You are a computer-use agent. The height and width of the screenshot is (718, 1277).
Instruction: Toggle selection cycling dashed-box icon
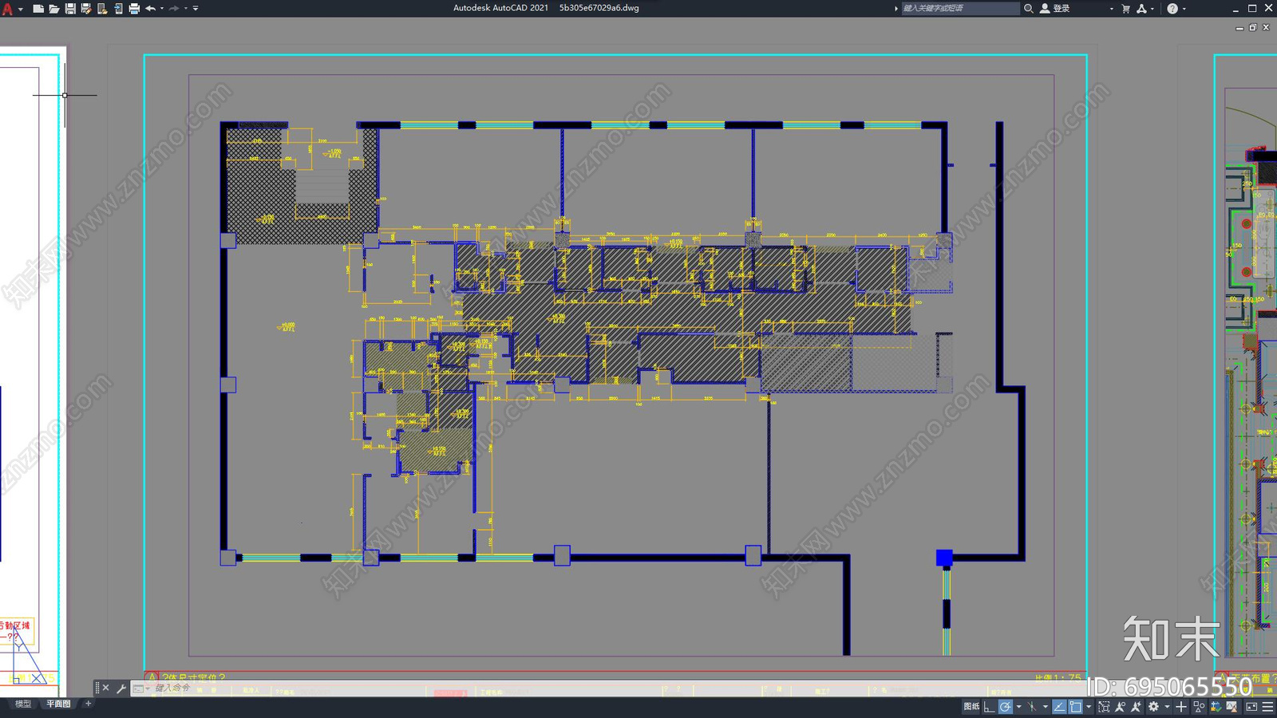1104,706
